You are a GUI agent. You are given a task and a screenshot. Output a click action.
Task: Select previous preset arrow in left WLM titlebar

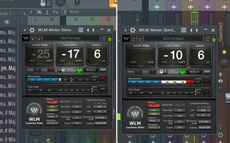(88, 30)
